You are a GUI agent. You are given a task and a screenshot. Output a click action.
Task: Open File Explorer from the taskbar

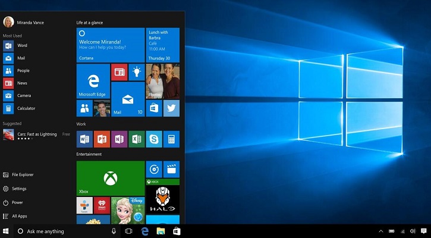point(161,231)
